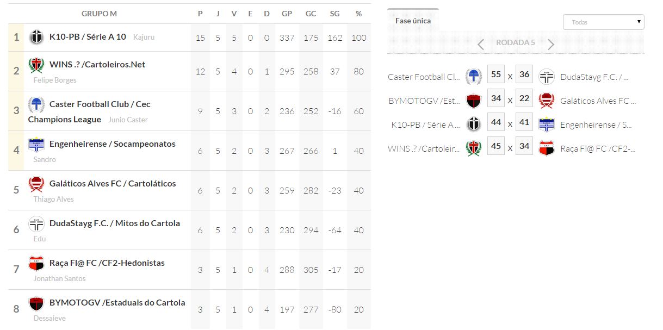663x330 pixels.
Task: Go to previous rodada with left chevron
Action: tap(481, 44)
